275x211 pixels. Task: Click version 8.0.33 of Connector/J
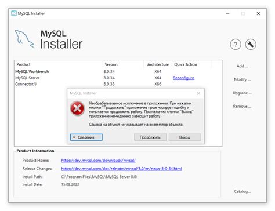109,84
